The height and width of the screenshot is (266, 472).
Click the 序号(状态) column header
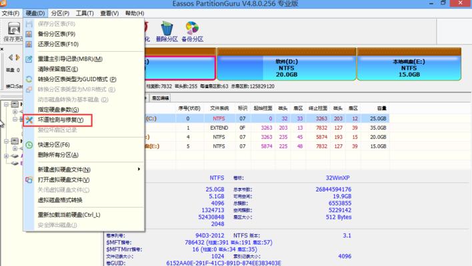click(189, 108)
